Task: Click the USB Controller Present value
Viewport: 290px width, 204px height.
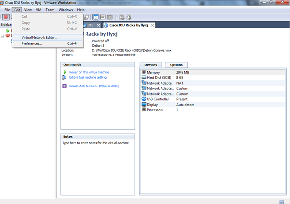Action: [x=182, y=99]
